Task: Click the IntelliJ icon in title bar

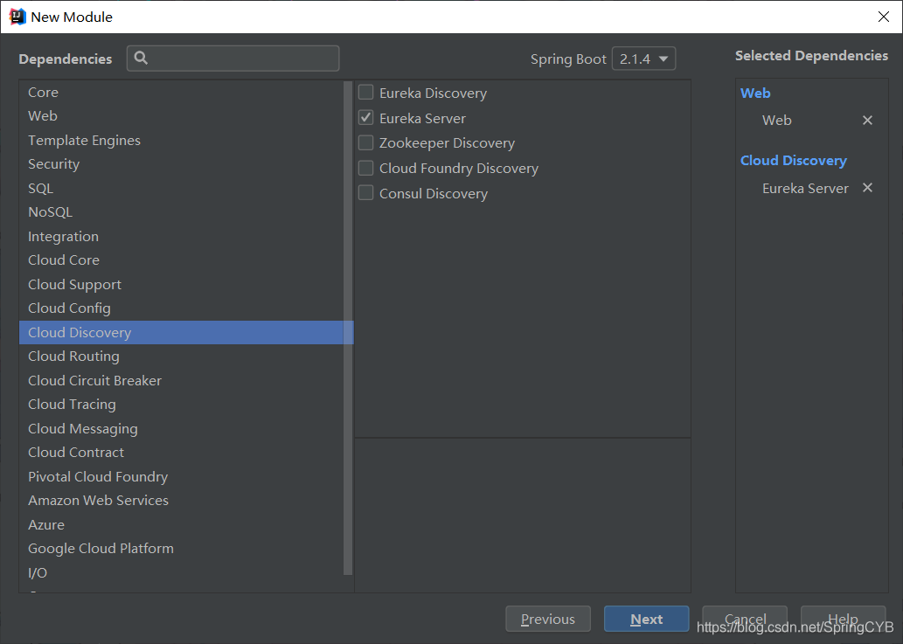Action: tap(17, 17)
